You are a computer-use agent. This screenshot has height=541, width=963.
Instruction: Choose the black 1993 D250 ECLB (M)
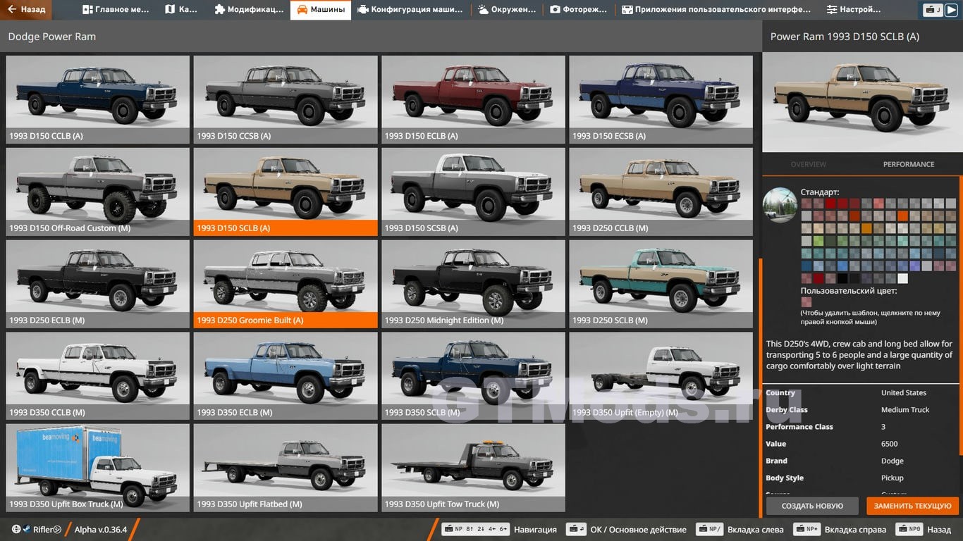coord(98,284)
